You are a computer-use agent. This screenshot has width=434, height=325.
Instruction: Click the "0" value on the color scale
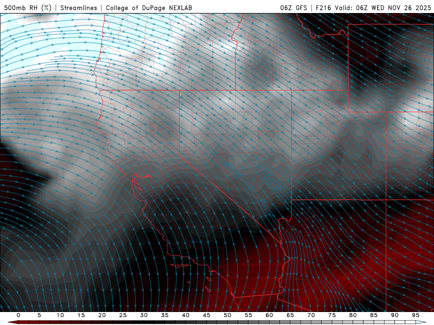click(x=18, y=315)
